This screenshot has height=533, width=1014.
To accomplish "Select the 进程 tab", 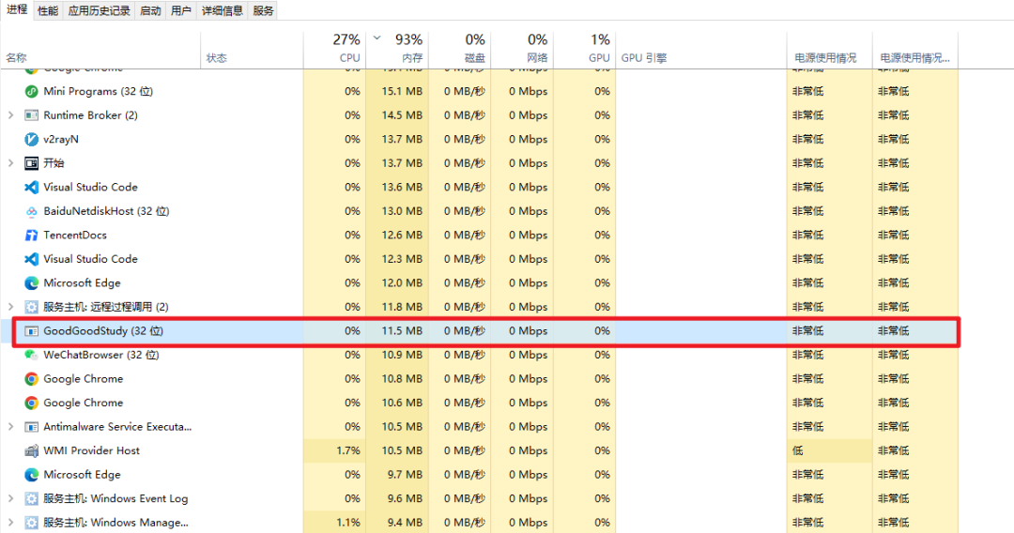I will (17, 9).
